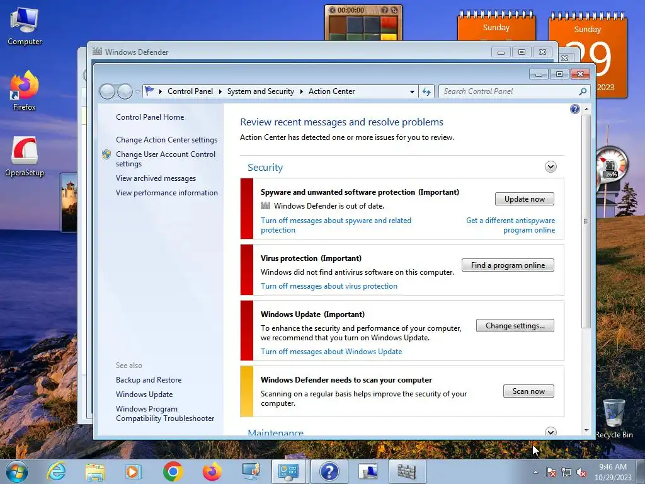Open Windows Explorer folder on taskbar
This screenshot has width=645, height=484.
point(95,471)
